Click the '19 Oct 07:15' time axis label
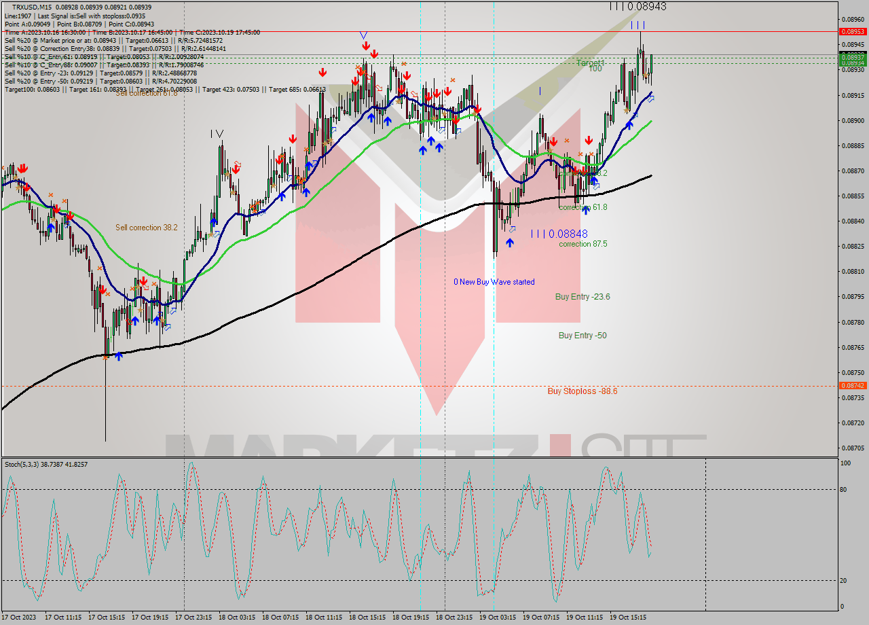 (541, 618)
